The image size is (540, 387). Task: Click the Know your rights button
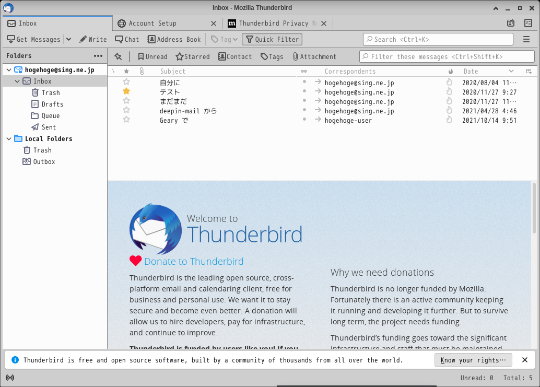[x=473, y=360]
